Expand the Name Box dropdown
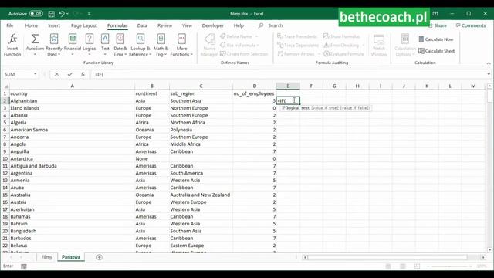Image resolution: width=494 pixels, height=278 pixels. point(35,74)
